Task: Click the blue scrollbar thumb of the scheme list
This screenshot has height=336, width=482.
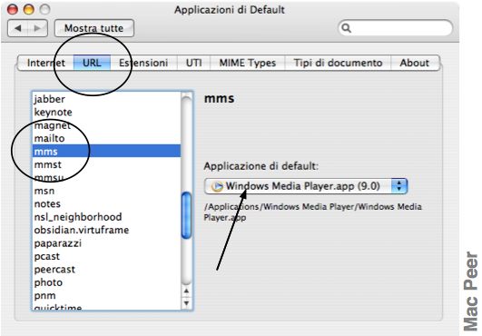Action: click(186, 215)
